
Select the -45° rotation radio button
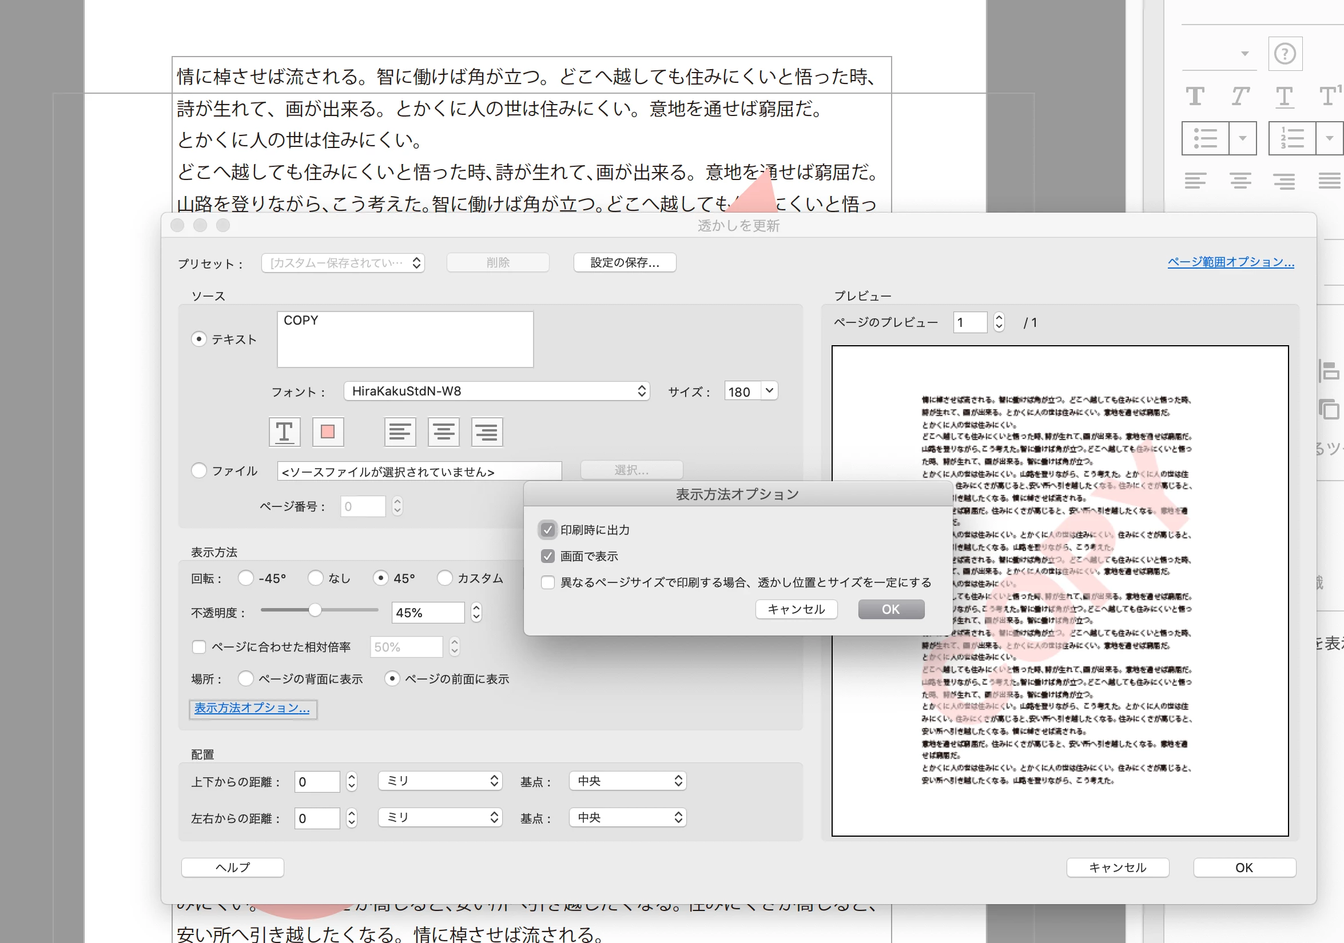point(246,578)
